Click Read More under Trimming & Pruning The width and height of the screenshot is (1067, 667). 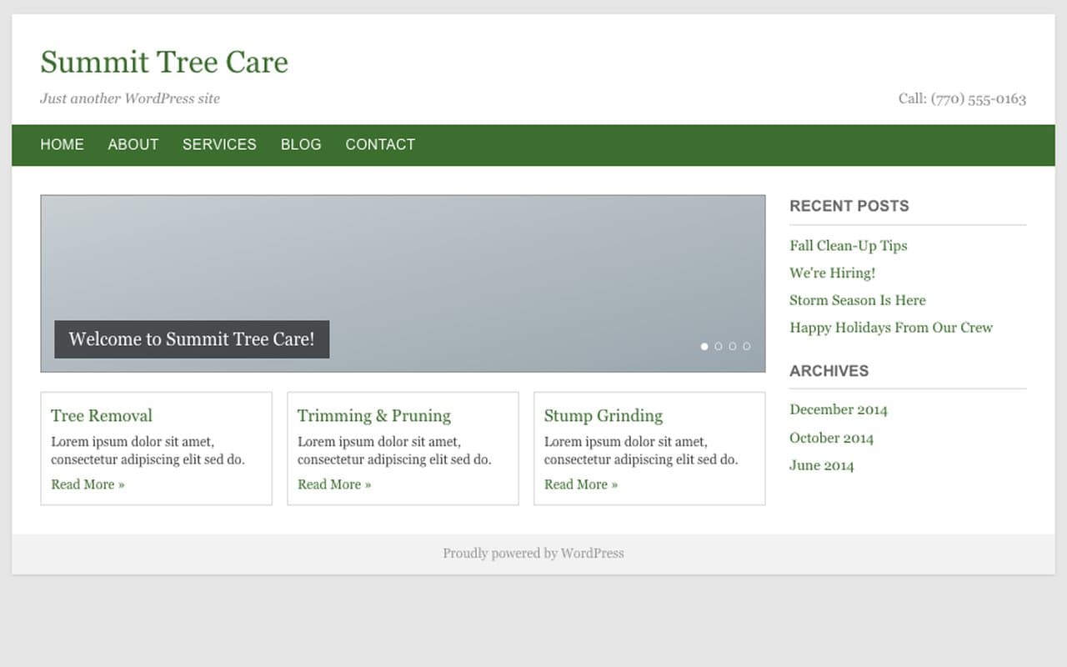334,484
